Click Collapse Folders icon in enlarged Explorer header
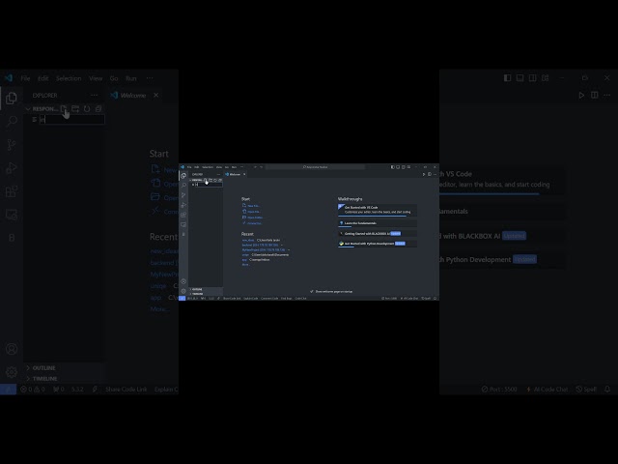618x464 pixels. [x=98, y=108]
